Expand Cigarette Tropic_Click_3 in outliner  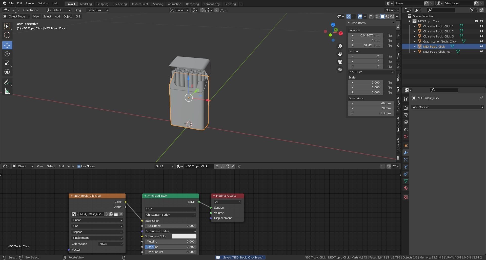click(x=414, y=36)
